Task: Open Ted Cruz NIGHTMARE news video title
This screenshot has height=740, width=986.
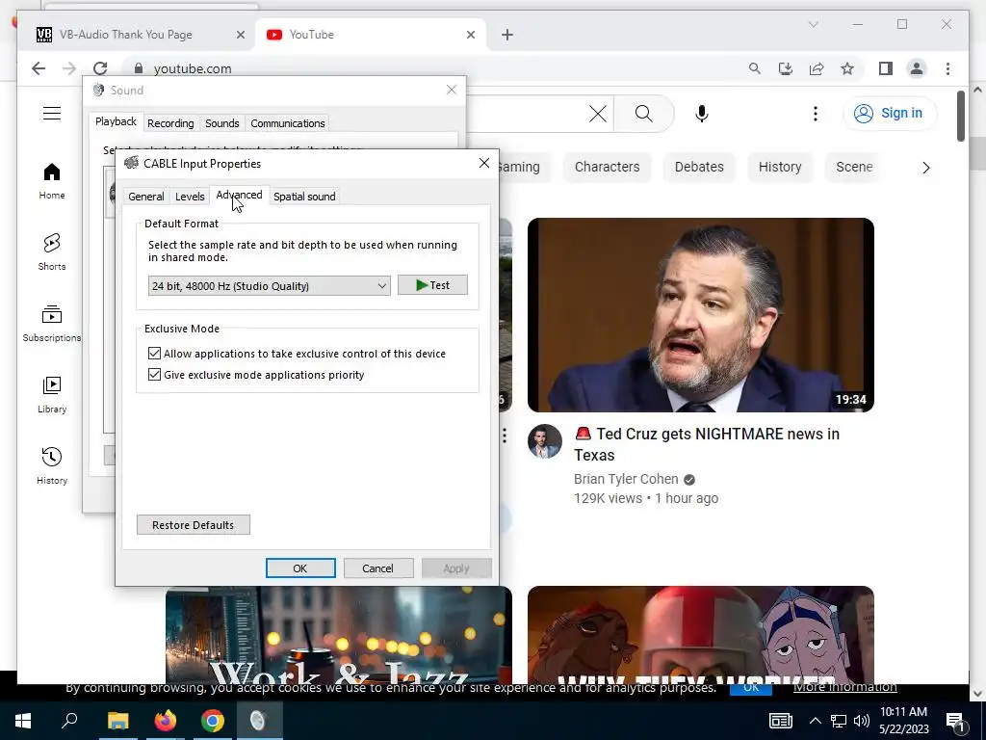Action: point(706,444)
